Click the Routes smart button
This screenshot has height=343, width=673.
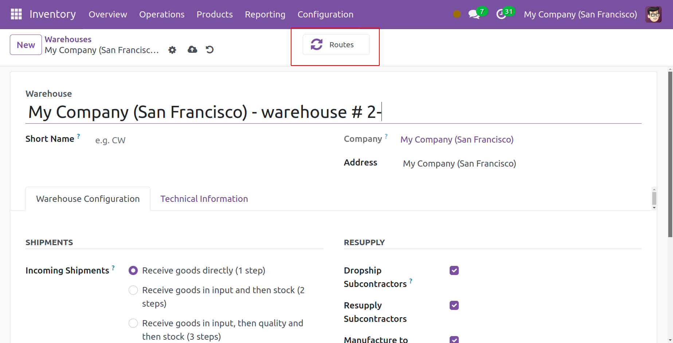click(336, 45)
